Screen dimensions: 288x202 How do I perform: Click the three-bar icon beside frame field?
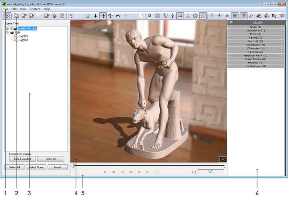pyautogui.click(x=194, y=172)
